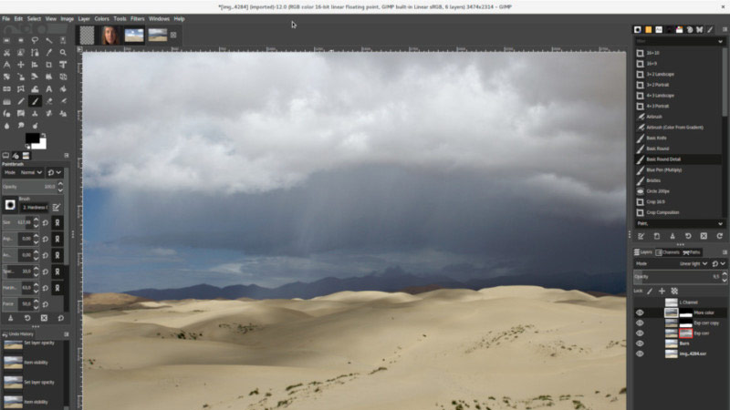Image resolution: width=730 pixels, height=410 pixels.
Task: Choose the Airbrush tool preset
Action: tap(655, 117)
